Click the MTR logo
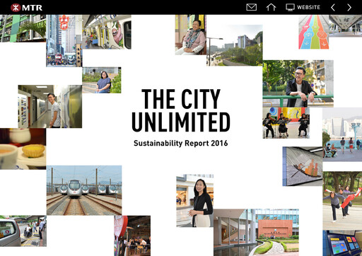The width and height of the screenshot is (362, 256). tap(26, 8)
